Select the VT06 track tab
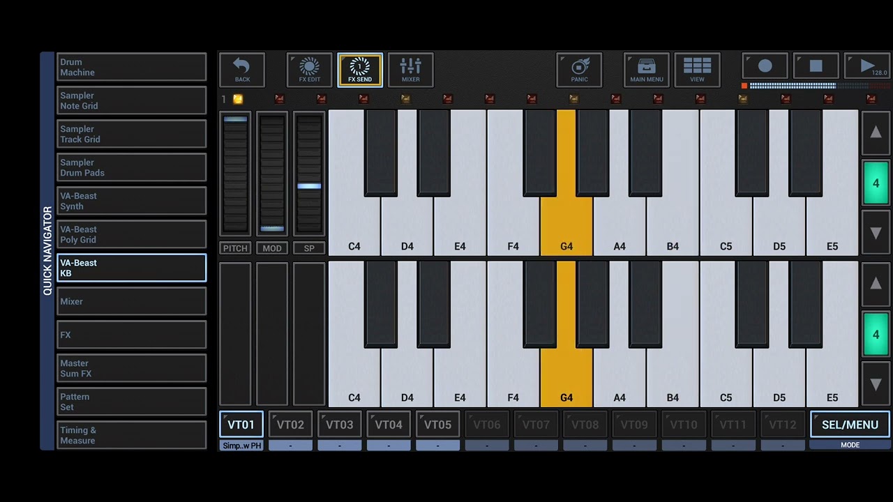This screenshot has width=893, height=502. coord(487,425)
